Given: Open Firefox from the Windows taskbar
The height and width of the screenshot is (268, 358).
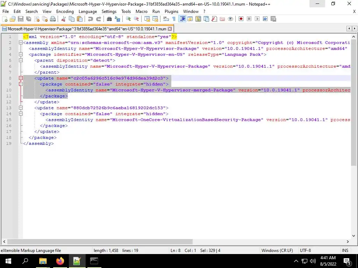Looking at the screenshot, I should (x=60, y=261).
